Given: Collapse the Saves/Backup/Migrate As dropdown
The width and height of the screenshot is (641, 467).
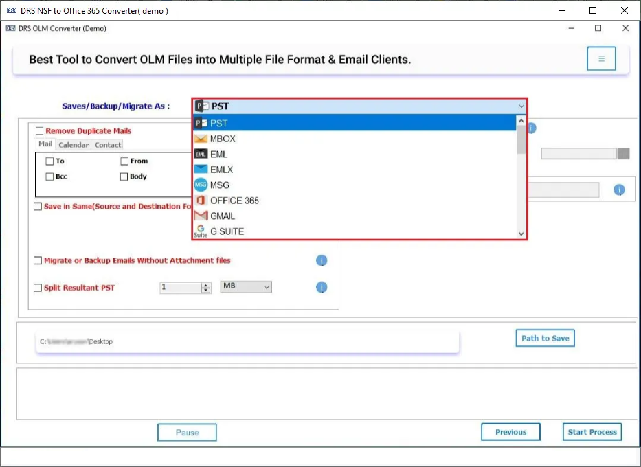Looking at the screenshot, I should [521, 106].
